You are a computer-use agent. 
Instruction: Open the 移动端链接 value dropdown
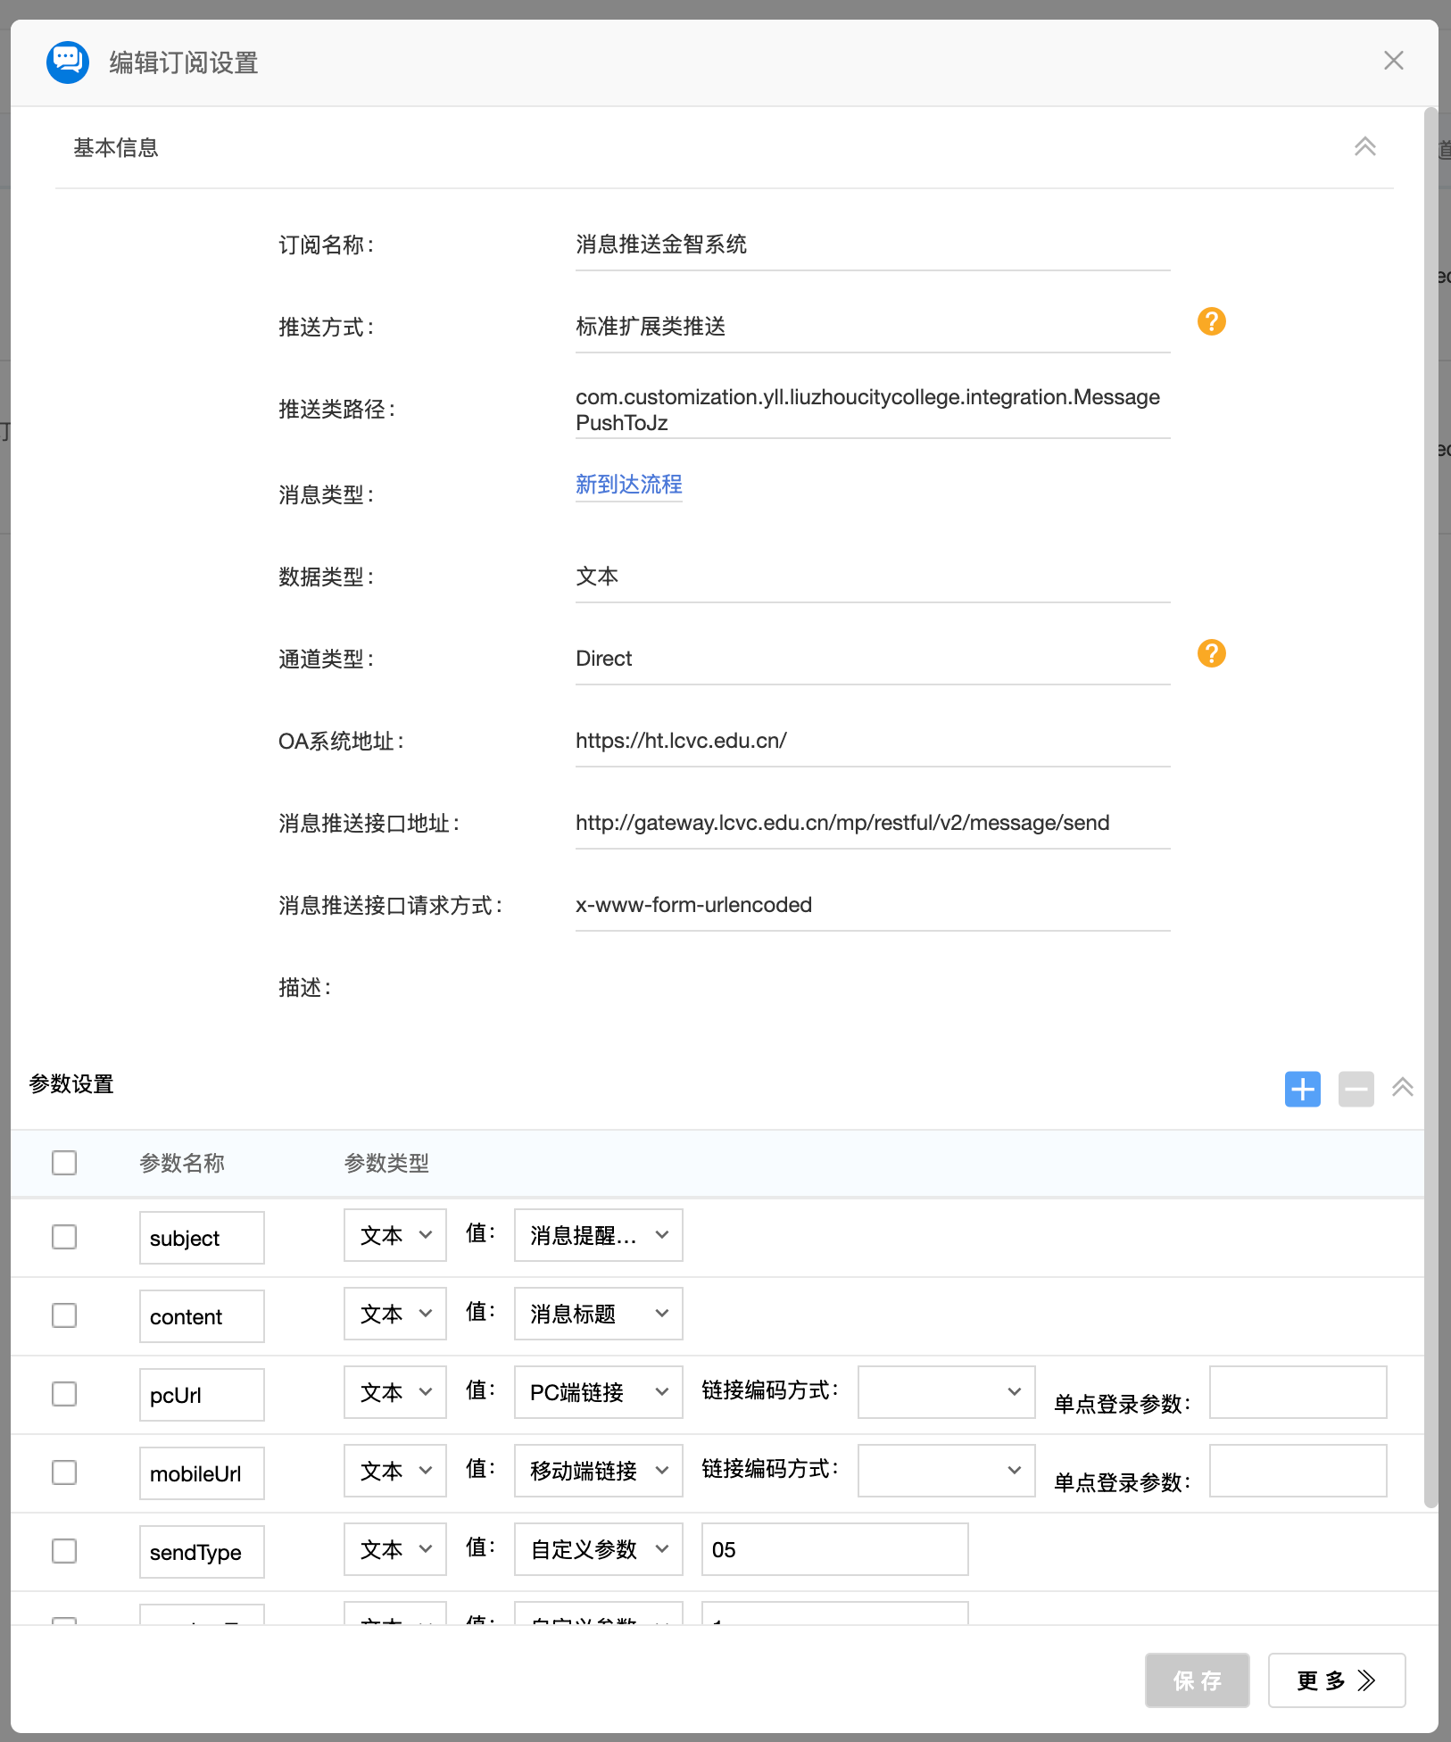[599, 1471]
